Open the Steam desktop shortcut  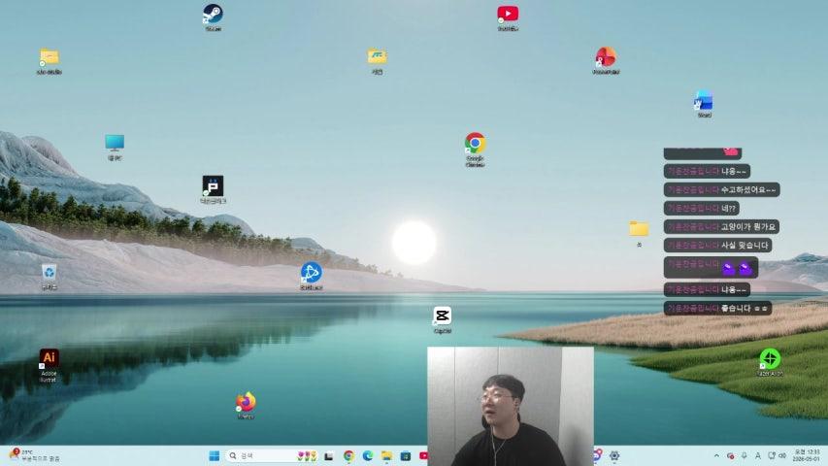pos(213,14)
